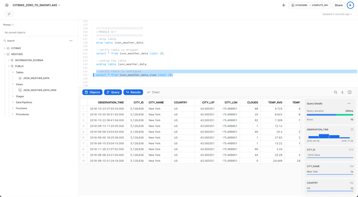This screenshot has width=358, height=197.
Task: Toggle the Results pane button
Action: (x=133, y=92)
